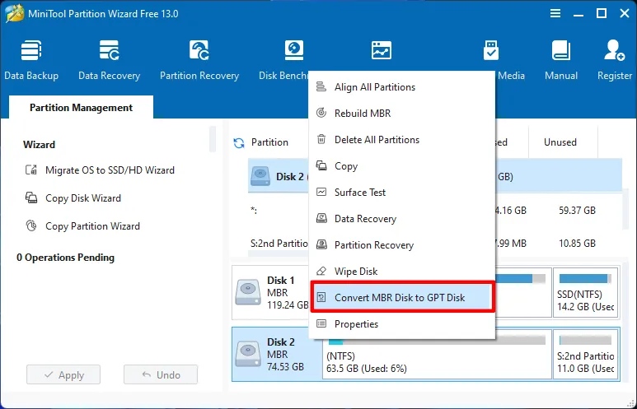Start the Copy Disk Wizard

click(73, 198)
